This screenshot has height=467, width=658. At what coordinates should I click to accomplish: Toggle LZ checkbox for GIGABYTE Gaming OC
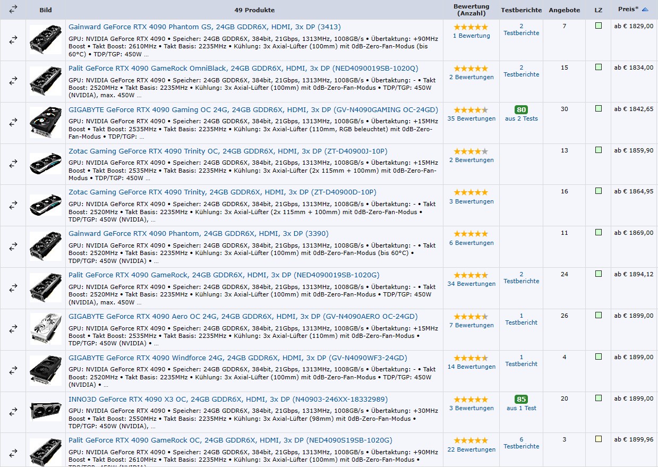point(599,108)
